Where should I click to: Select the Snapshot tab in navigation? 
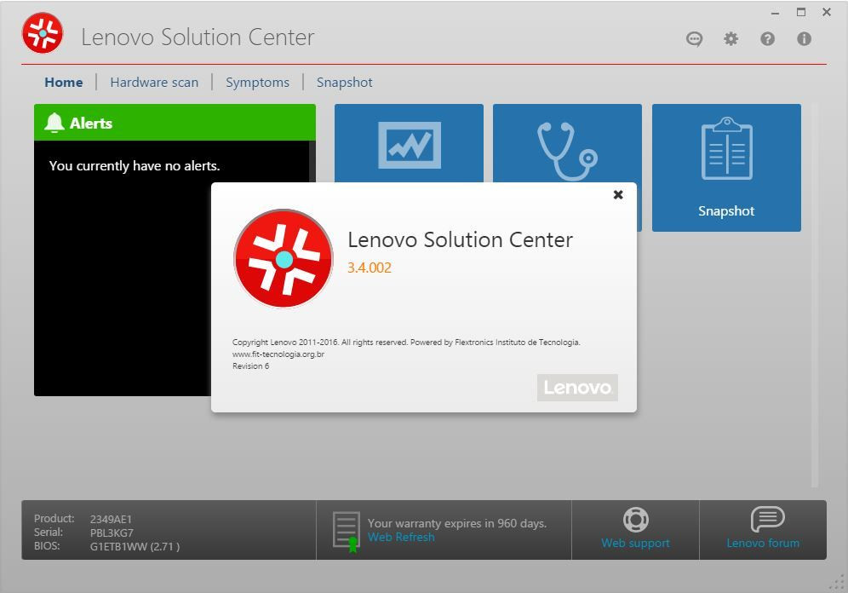click(345, 83)
